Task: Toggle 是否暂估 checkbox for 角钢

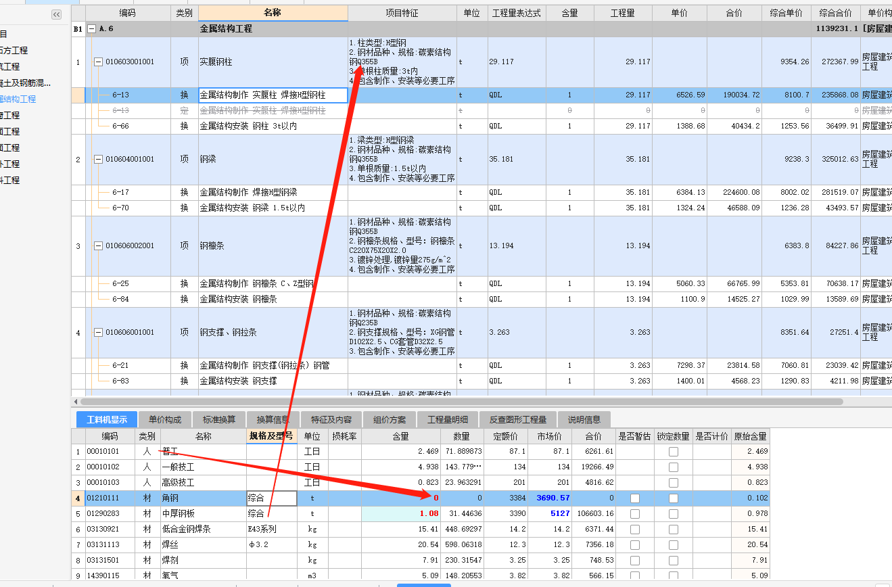Action: 635,498
